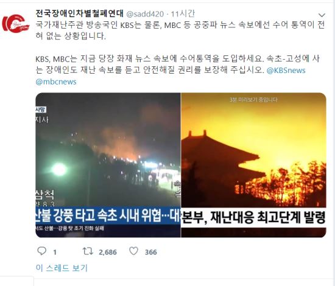Open the tweet options chevron menu
The width and height of the screenshot is (335, 286).
click(322, 15)
